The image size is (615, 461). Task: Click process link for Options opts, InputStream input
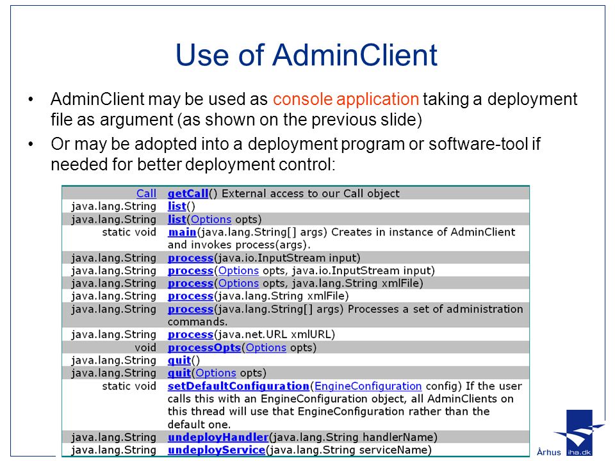click(191, 271)
